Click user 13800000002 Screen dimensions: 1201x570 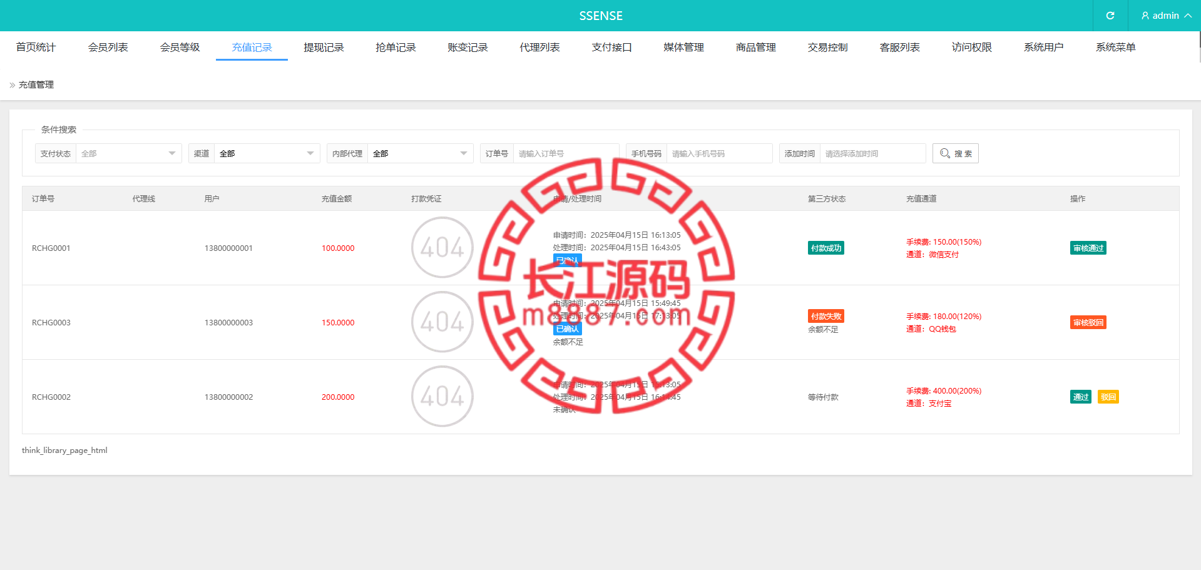(x=228, y=397)
